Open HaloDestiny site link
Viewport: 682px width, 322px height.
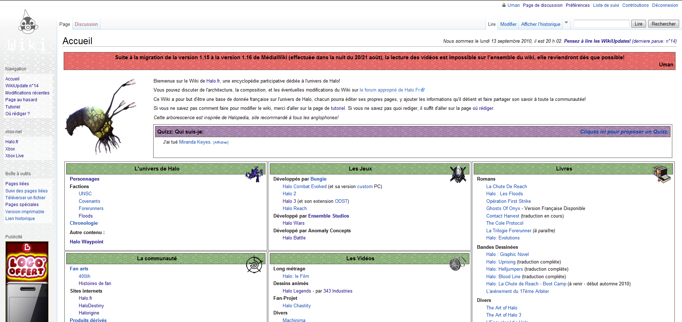(x=91, y=306)
